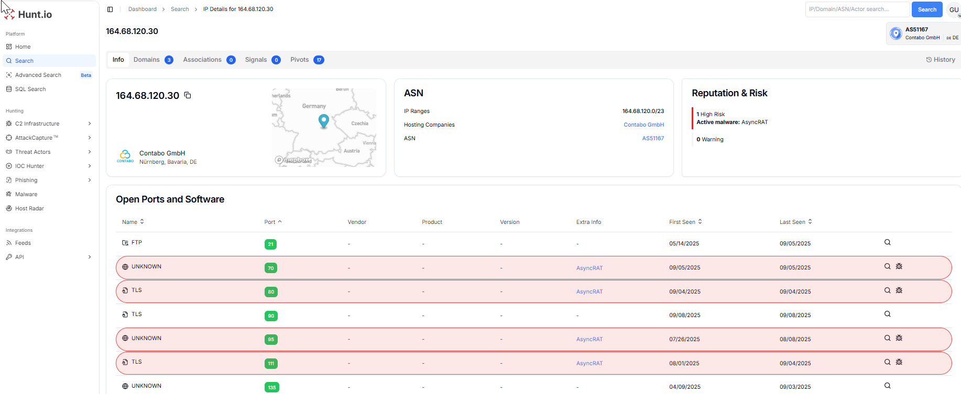This screenshot has height=394, width=961.
Task: Toggle the sidebar panel icon
Action: coord(110,9)
